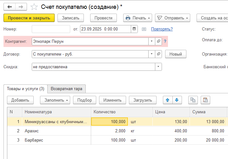228x159 pixels.
Task: Click the Добавить row button
Action: pyautogui.click(x=20, y=100)
